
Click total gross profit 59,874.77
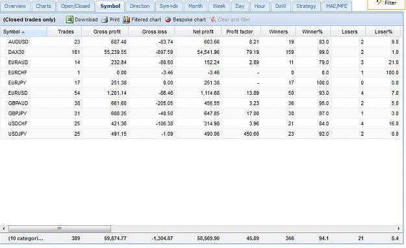[x=115, y=238]
